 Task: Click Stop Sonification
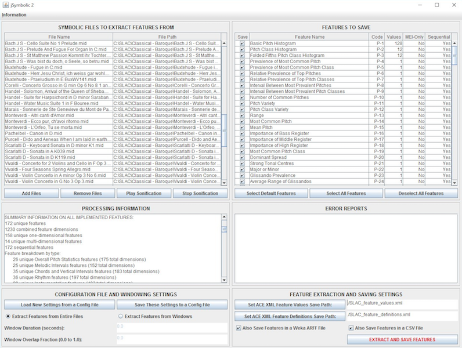200,194
